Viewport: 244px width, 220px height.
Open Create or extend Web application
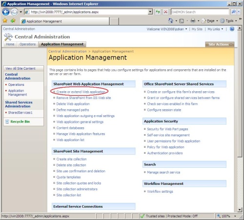point(81,92)
